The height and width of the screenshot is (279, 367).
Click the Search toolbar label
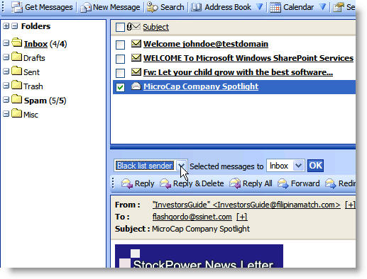click(x=172, y=7)
